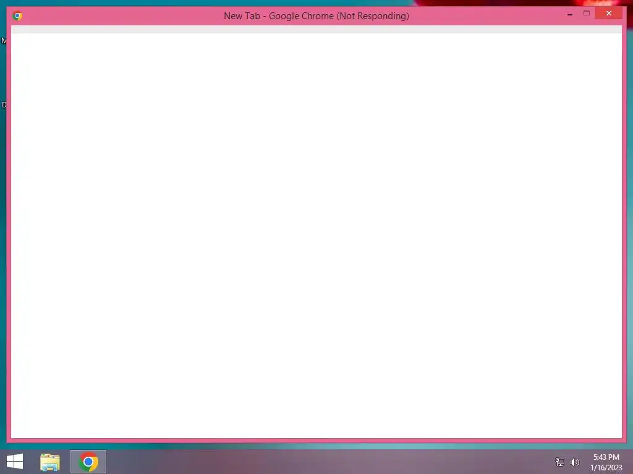
Task: Select the 'New Tab - Google Chrome (Not Responding)' title
Action: [316, 15]
